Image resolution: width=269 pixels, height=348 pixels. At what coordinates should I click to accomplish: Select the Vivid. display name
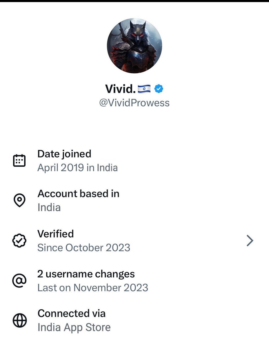click(120, 89)
